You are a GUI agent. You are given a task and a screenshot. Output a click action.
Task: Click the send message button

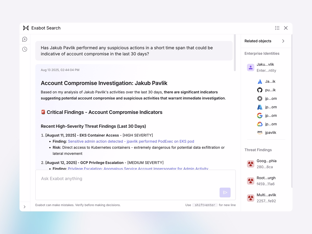click(x=225, y=192)
